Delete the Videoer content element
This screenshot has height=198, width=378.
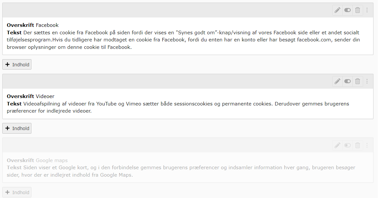click(x=358, y=81)
